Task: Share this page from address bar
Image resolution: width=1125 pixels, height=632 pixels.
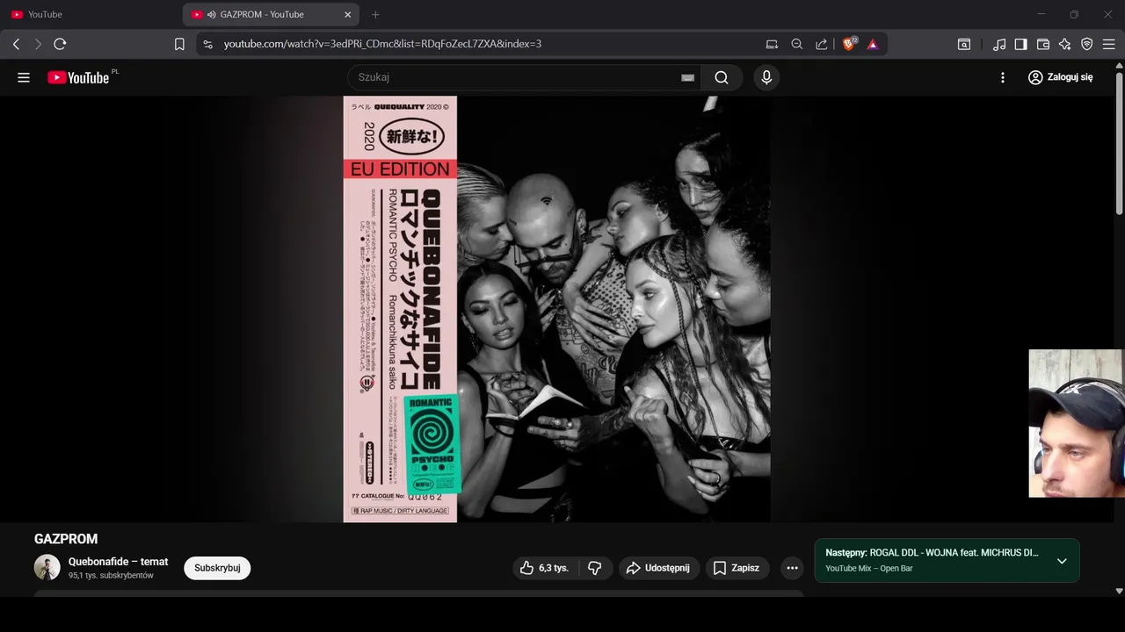Action: (821, 44)
